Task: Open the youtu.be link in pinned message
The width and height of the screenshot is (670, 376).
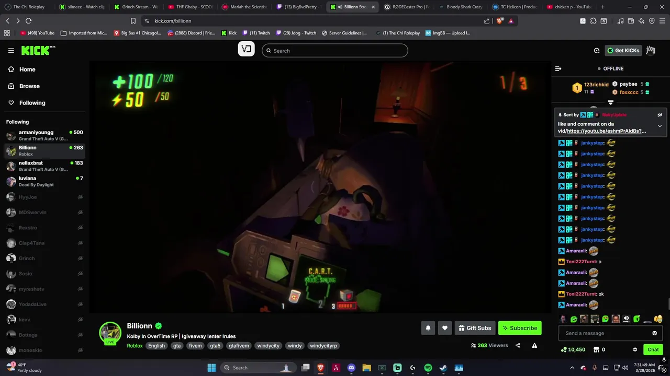Action: [606, 131]
